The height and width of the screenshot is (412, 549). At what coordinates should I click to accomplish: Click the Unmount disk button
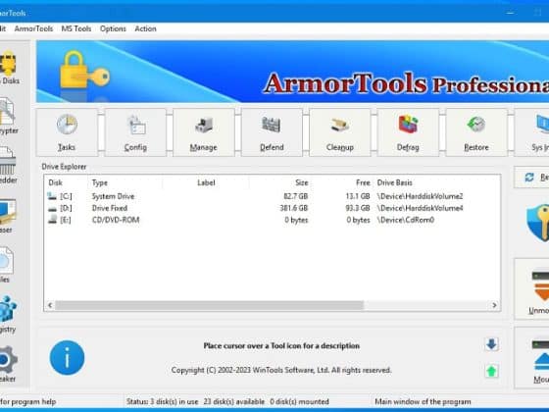click(532, 289)
